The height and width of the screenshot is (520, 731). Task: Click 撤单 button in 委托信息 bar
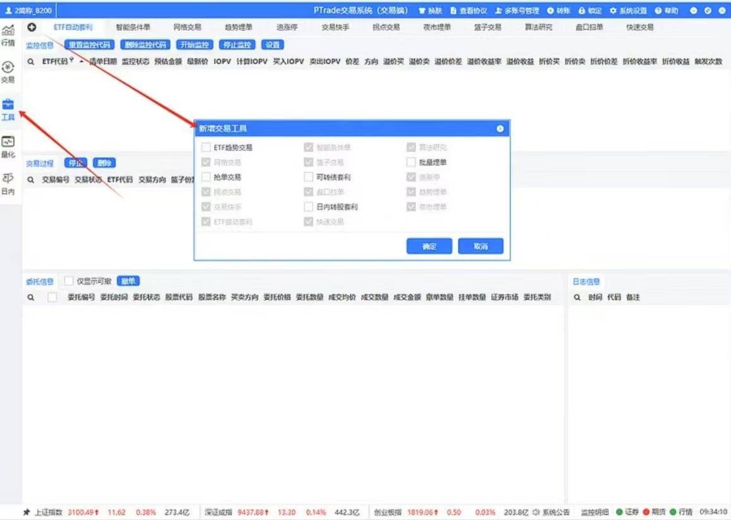point(128,281)
